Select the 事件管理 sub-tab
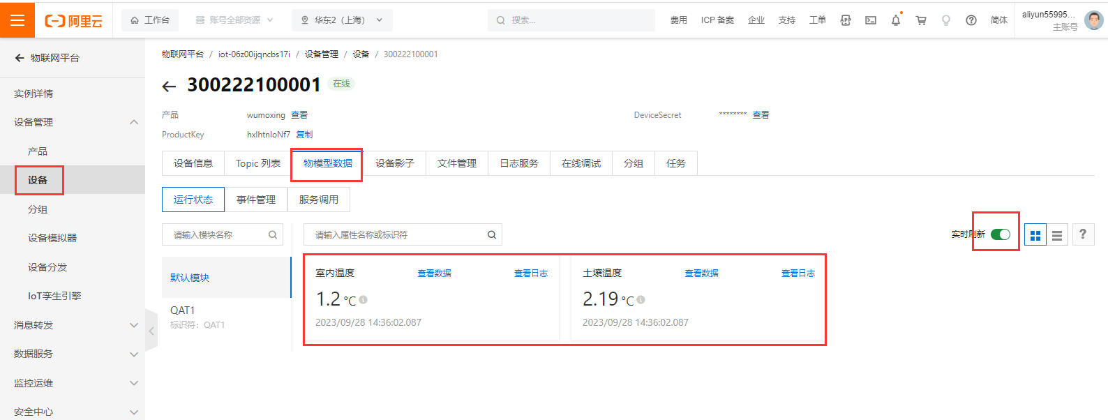The height and width of the screenshot is (420, 1108). 256,200
